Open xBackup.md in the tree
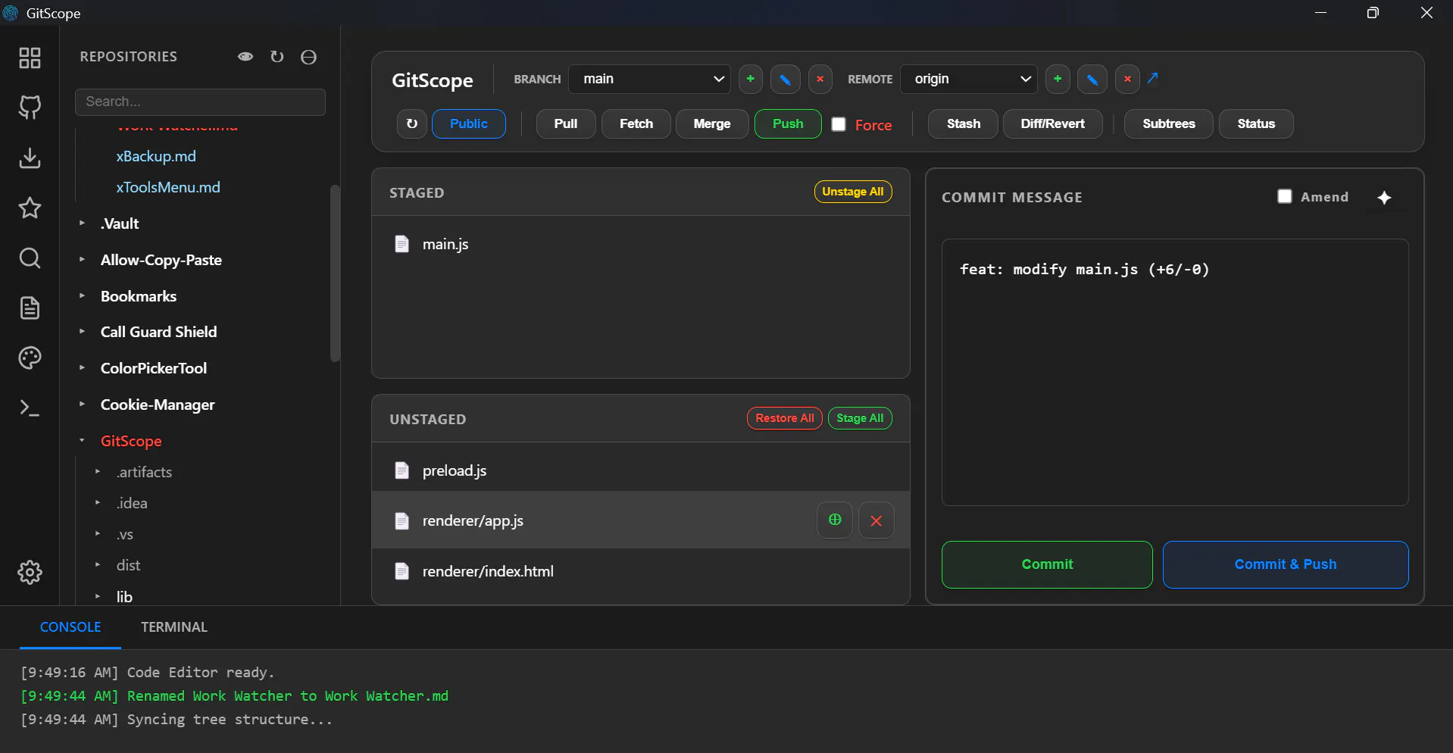The height and width of the screenshot is (753, 1453). coord(156,156)
